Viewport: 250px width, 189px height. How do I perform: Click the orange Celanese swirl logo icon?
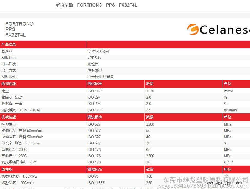pyautogui.click(x=193, y=29)
